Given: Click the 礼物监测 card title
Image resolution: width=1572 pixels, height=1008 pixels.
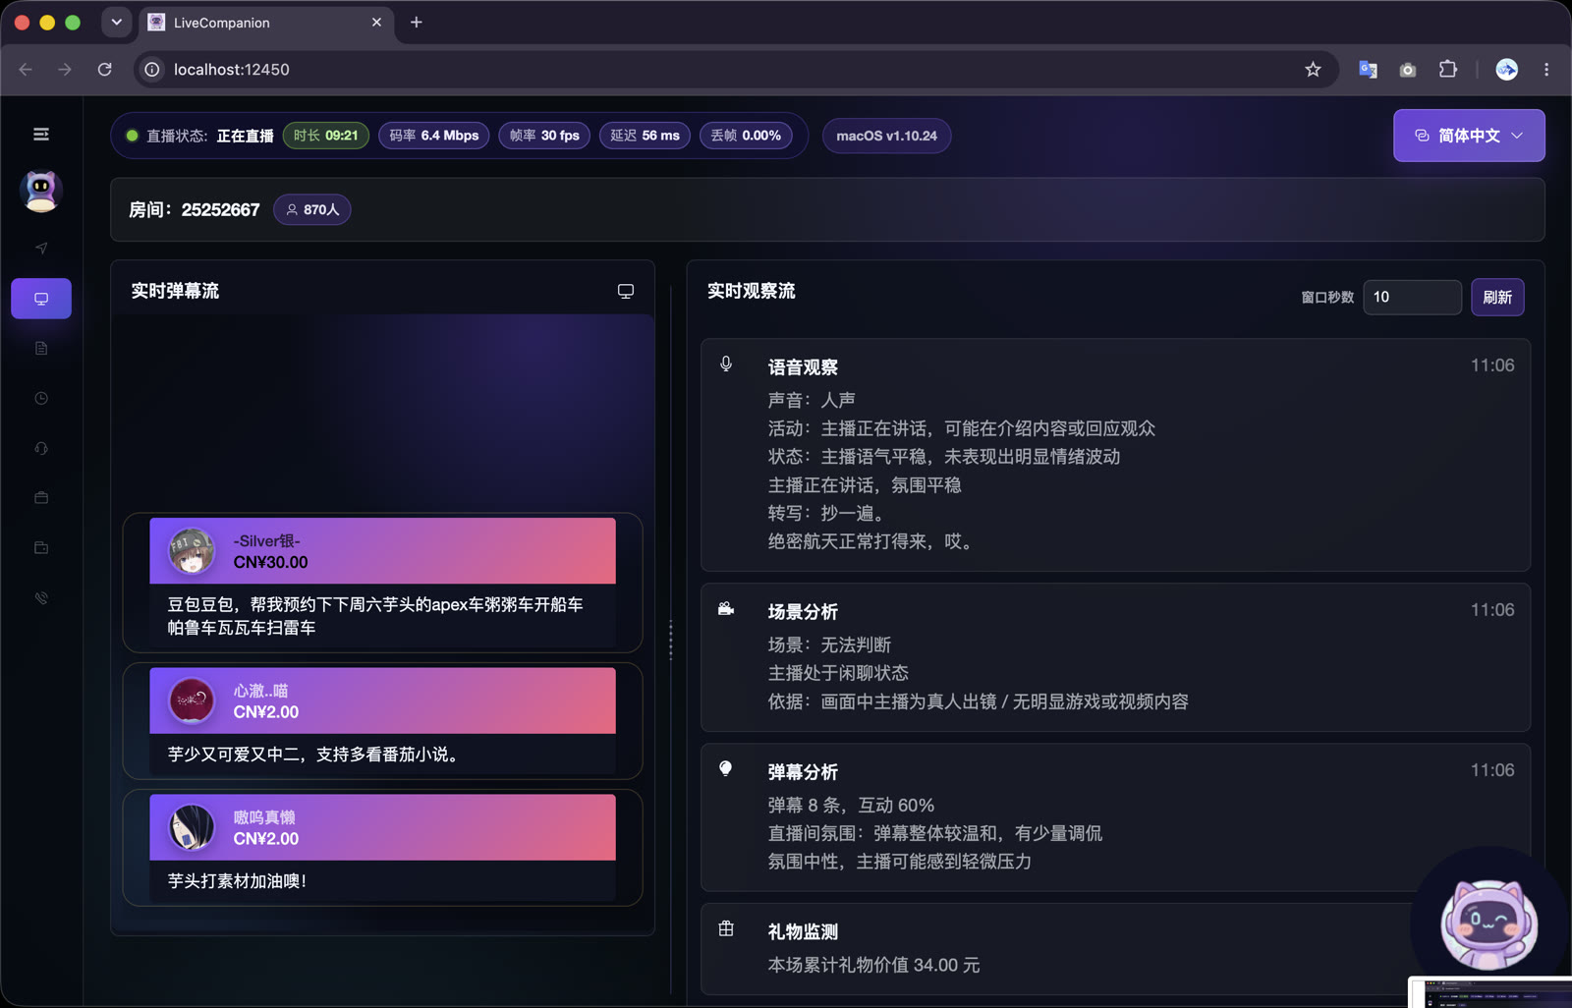Looking at the screenshot, I should [803, 932].
